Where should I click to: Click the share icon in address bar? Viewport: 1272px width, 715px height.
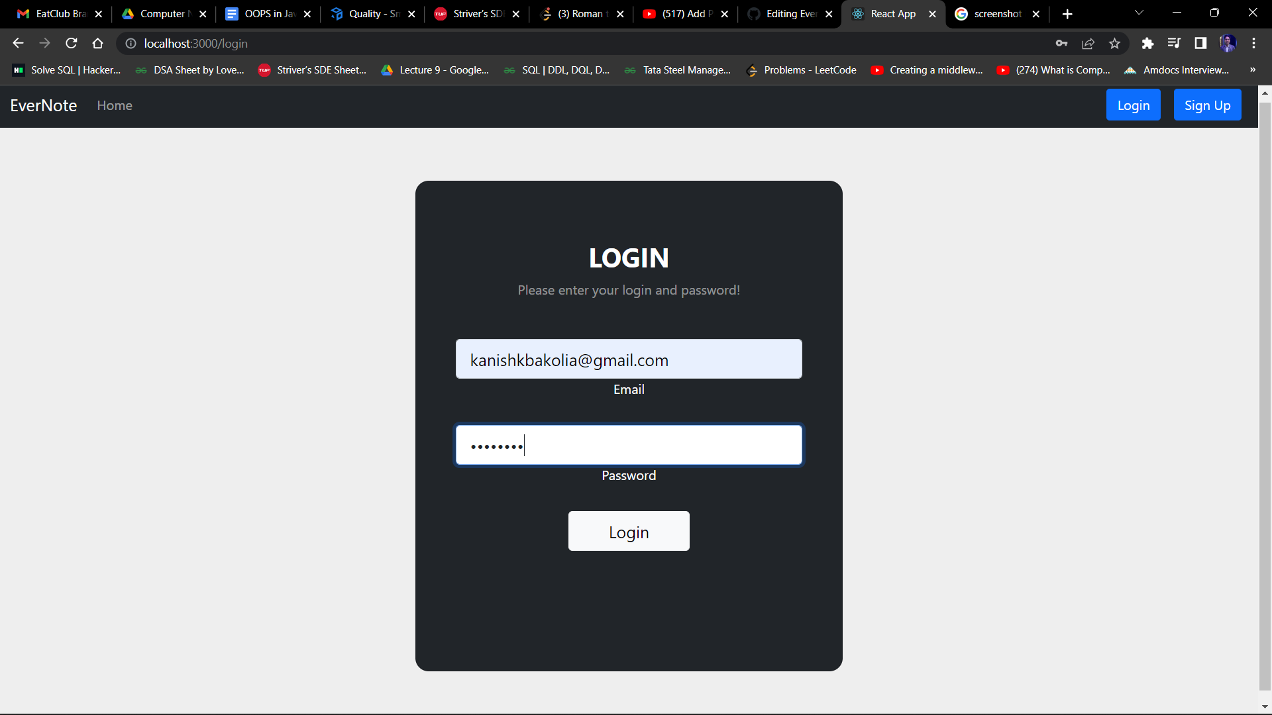coord(1088,43)
